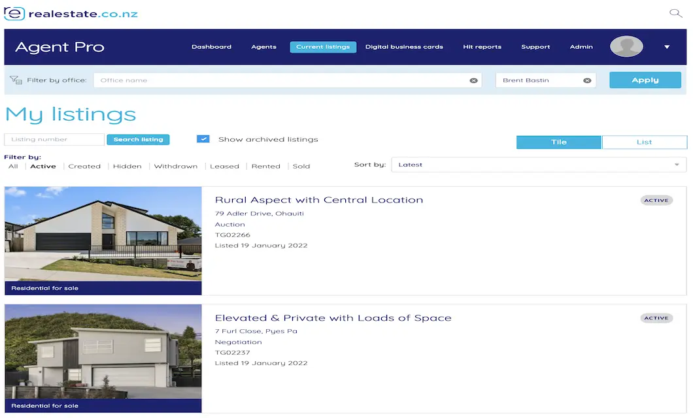Open Elevated & Private with Loads of Space
The height and width of the screenshot is (418, 693).
point(333,318)
